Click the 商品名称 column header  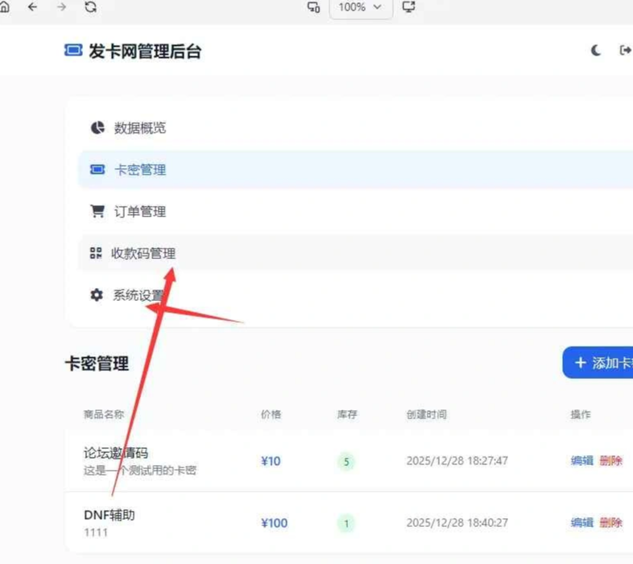[104, 414]
